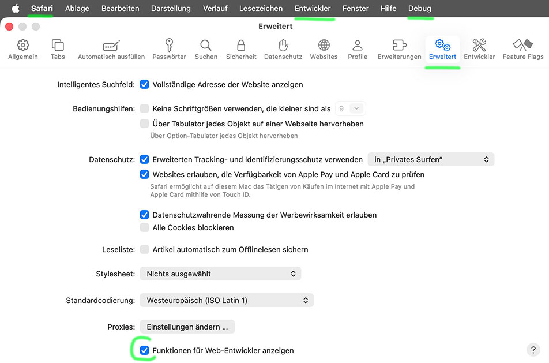This screenshot has width=549, height=363.
Task: Open the Sicherheit lock icon
Action: [241, 49]
